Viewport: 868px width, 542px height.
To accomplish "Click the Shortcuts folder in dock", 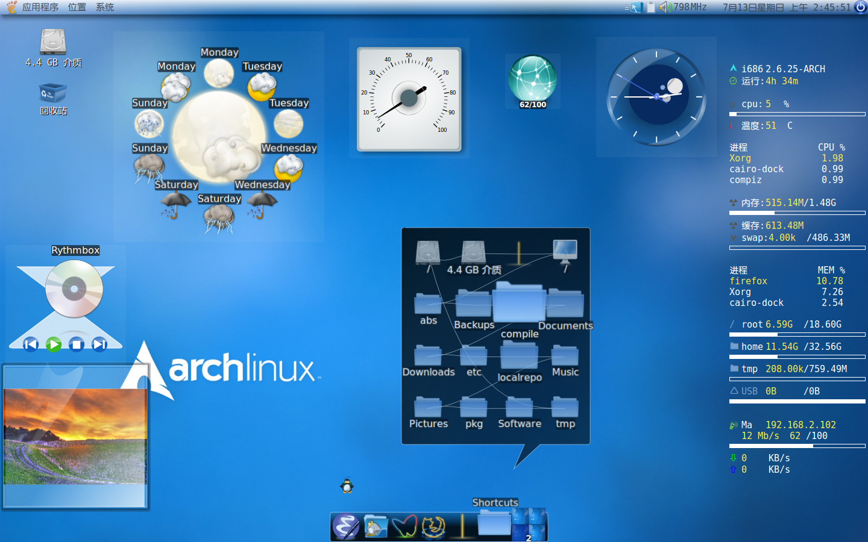I will coord(494,522).
